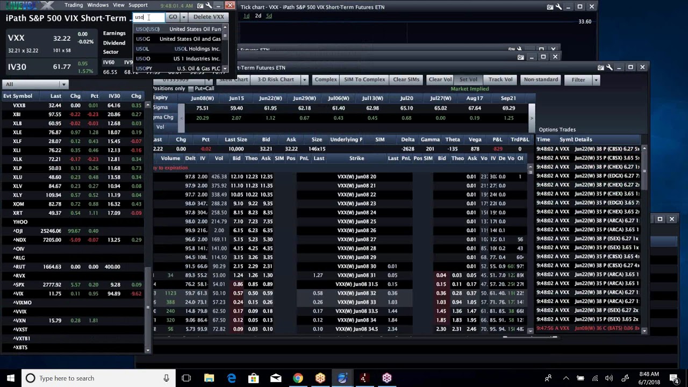This screenshot has height=387, width=688.
Task: Click the Clear SIMs button
Action: (x=406, y=80)
